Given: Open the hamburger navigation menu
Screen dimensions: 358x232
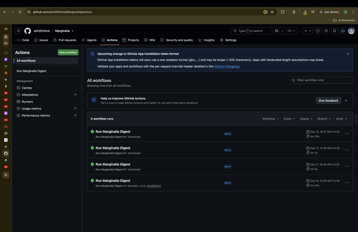Looking at the screenshot, I should pyautogui.click(x=19, y=31).
